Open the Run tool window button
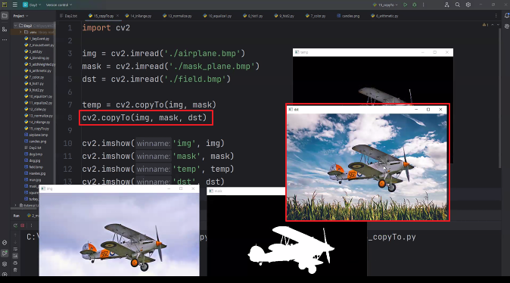Image resolution: width=510 pixels, height=283 pixels. pyautogui.click(x=5, y=253)
